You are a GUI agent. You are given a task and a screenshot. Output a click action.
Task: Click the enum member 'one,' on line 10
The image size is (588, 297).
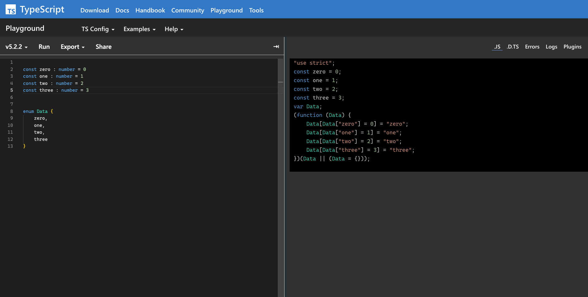(x=39, y=125)
